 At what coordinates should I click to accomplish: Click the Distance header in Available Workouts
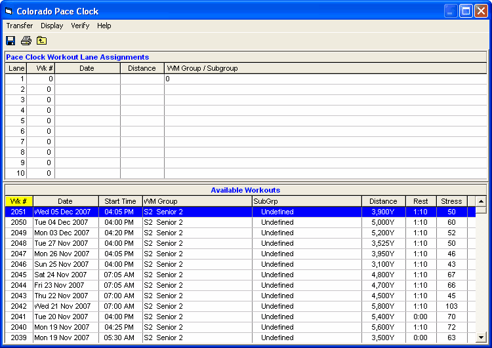(383, 201)
